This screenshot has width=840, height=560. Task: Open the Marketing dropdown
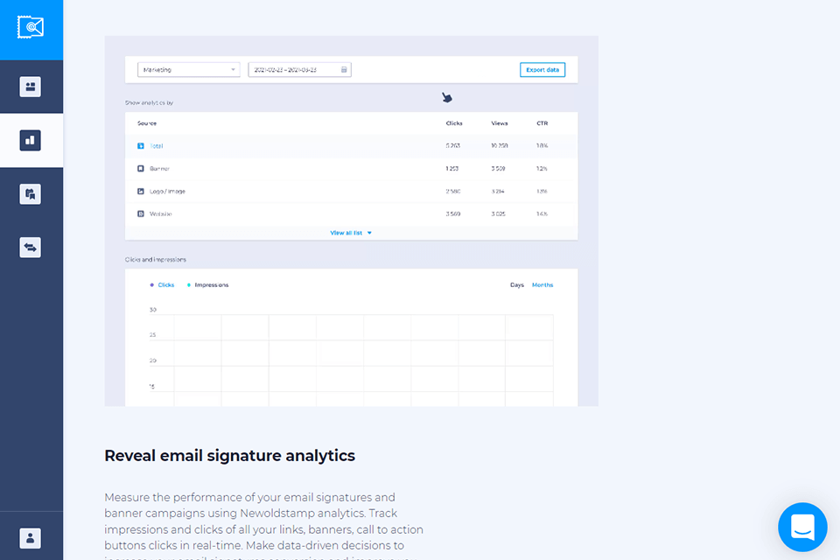point(188,70)
